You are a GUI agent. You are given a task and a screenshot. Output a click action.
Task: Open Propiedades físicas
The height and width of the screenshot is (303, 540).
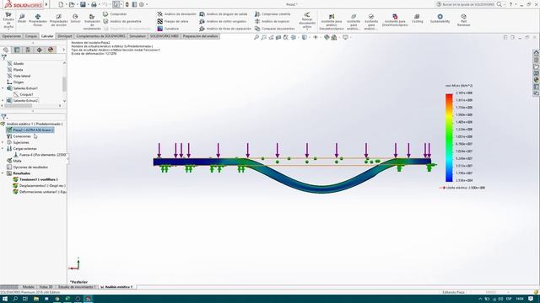(x=38, y=20)
